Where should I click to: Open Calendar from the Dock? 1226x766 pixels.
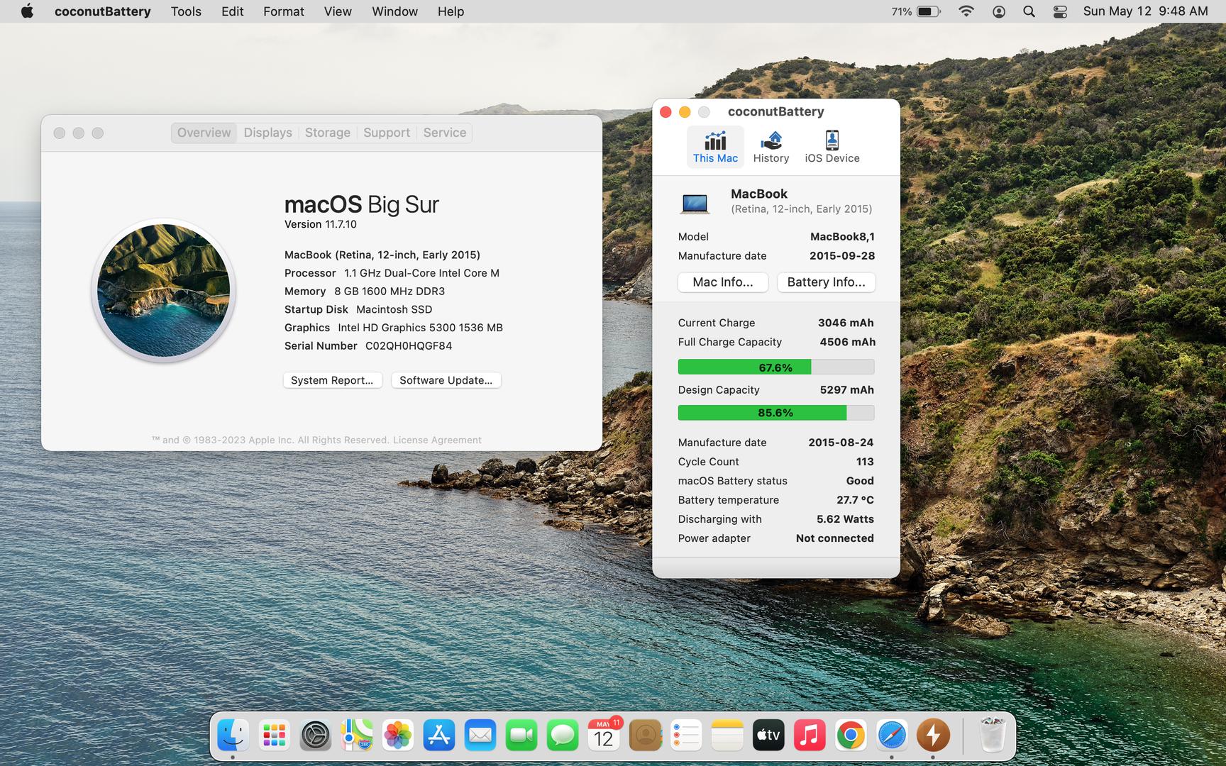(x=603, y=736)
